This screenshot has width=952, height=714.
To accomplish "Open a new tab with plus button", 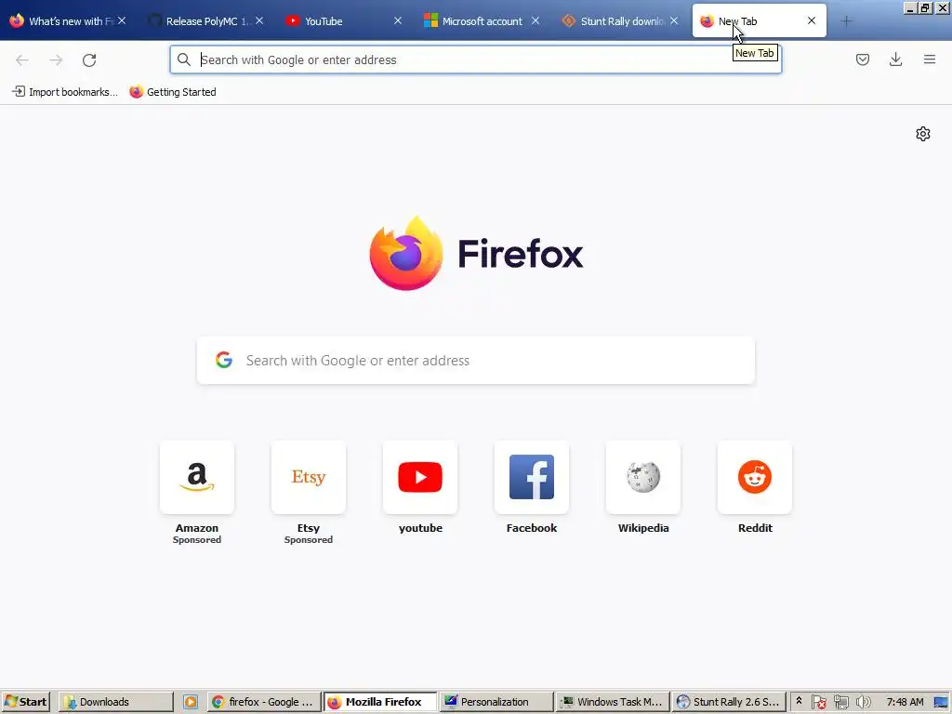I will tap(846, 21).
